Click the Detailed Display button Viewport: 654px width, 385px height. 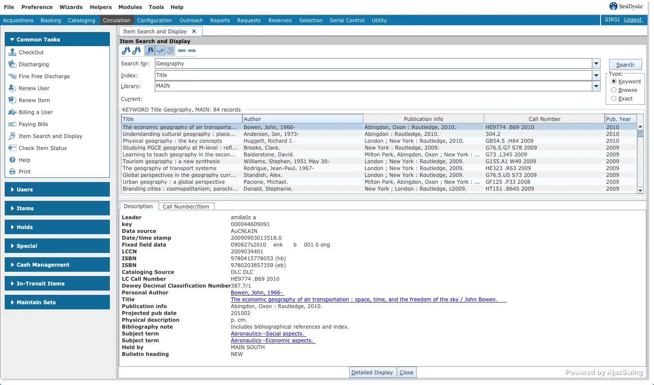pos(372,372)
